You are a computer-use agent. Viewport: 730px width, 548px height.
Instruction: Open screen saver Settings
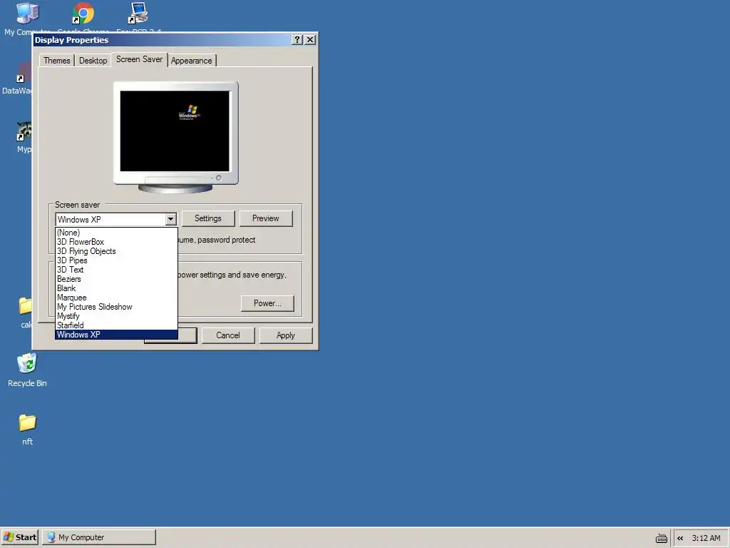coord(208,218)
